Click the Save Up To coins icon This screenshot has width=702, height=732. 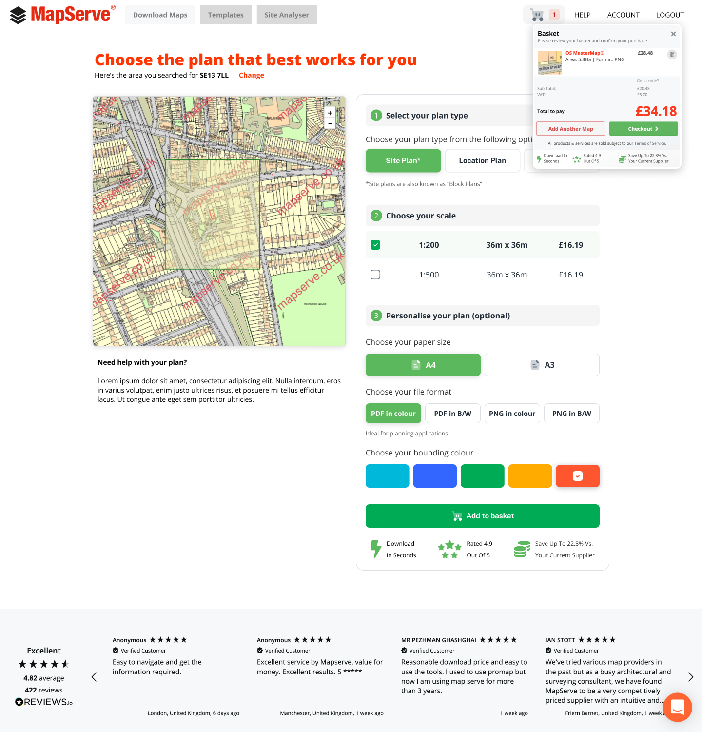(x=522, y=549)
